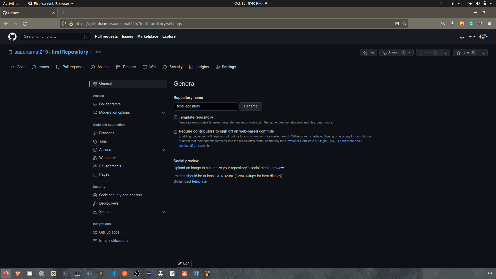Open the Unwatch dropdown
The height and width of the screenshot is (279, 496).
tap(396, 53)
